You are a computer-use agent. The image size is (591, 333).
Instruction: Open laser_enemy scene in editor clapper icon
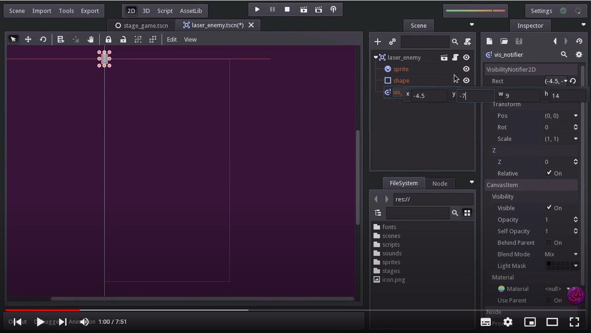(x=444, y=57)
